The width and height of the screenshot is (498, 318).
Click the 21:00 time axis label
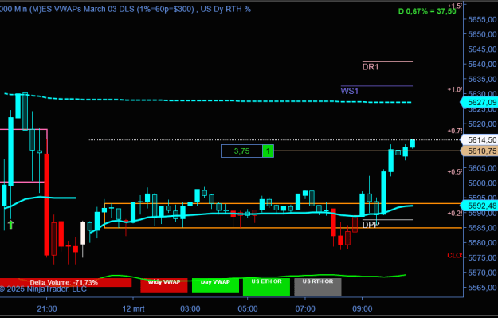(x=47, y=308)
